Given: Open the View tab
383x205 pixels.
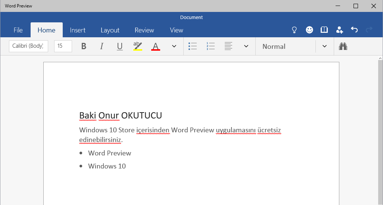Looking at the screenshot, I should pyautogui.click(x=176, y=30).
